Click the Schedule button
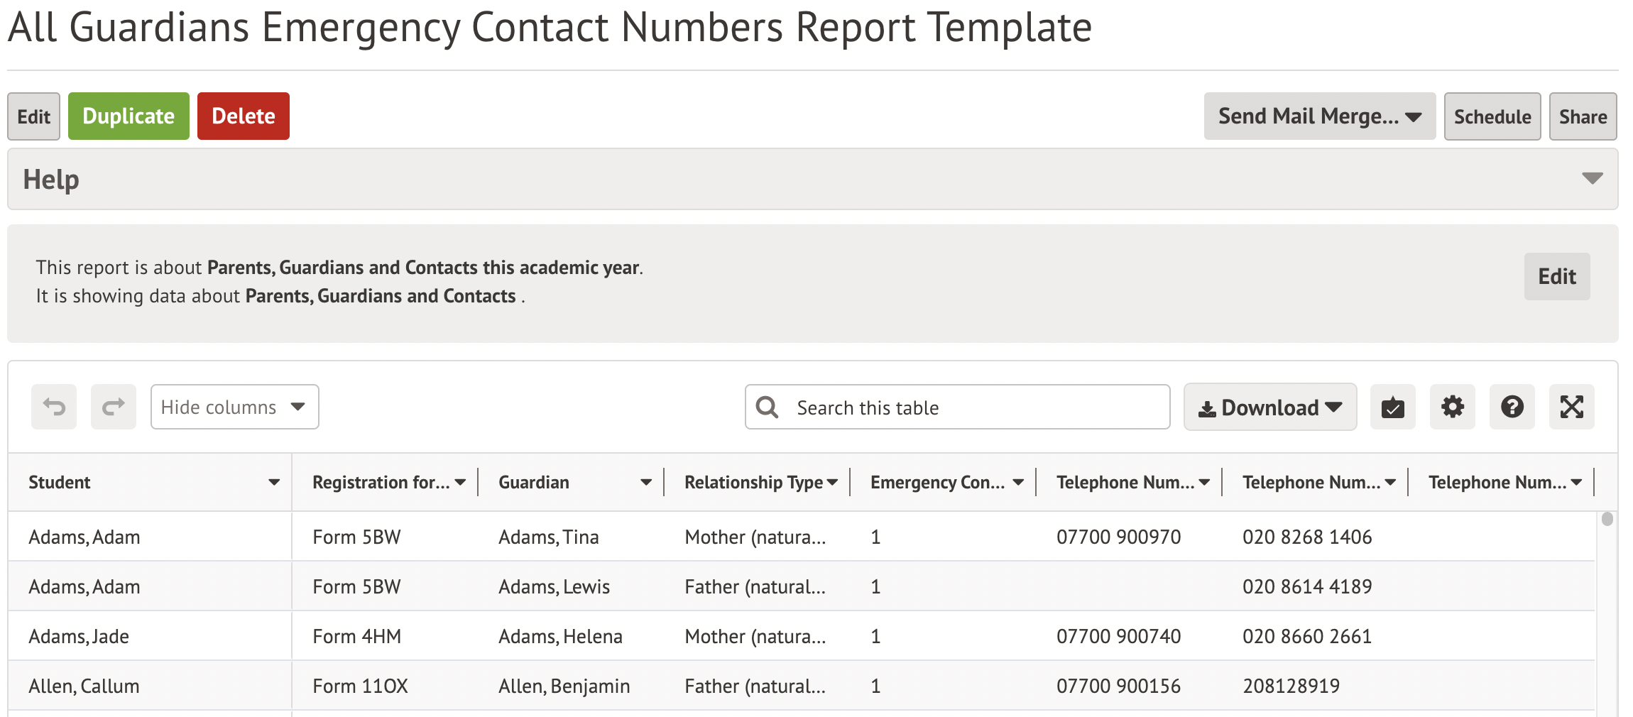The image size is (1633, 717). tap(1492, 116)
